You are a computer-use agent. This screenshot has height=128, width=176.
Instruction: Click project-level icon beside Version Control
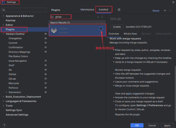click(x=45, y=34)
